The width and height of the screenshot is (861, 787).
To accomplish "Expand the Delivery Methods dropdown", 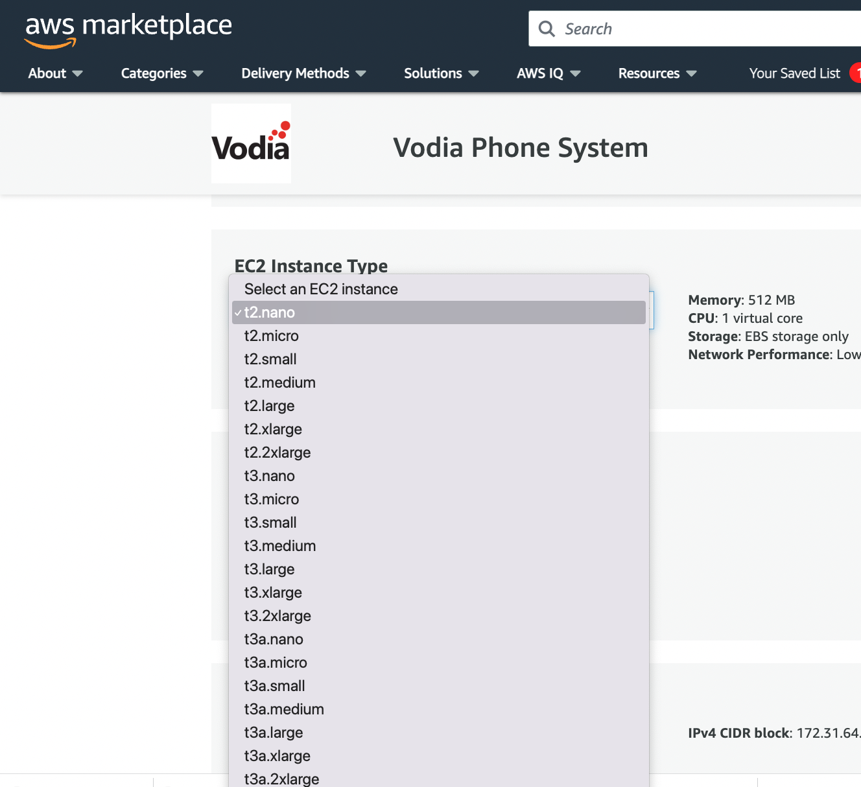I will click(303, 73).
